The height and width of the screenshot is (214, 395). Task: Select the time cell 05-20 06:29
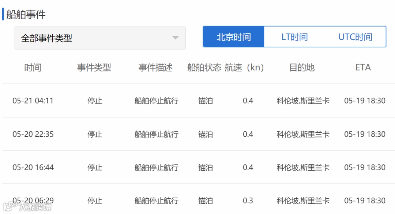point(33,201)
